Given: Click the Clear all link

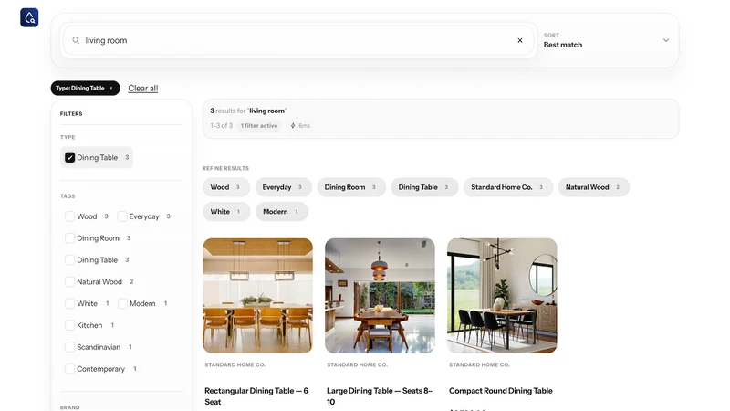Looking at the screenshot, I should tap(143, 88).
